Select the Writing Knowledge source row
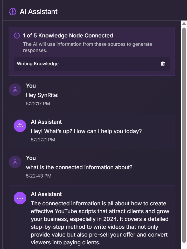Screen dimensions: 187x249 click(x=92, y=64)
